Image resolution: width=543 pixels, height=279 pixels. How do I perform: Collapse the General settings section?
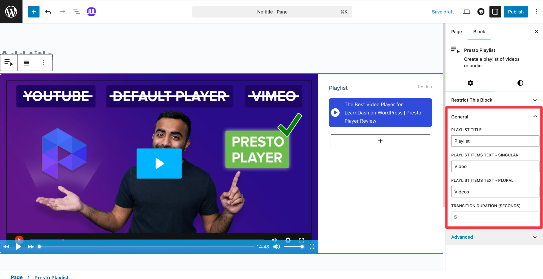535,117
